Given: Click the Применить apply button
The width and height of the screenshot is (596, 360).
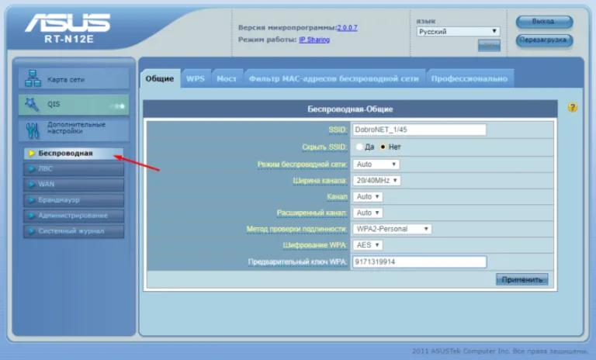Looking at the screenshot, I should pos(521,280).
